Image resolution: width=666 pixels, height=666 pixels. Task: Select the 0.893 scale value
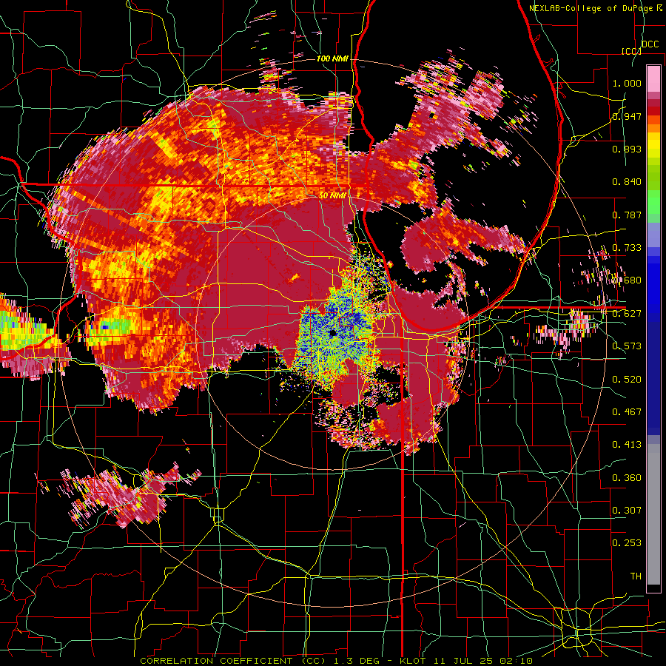point(627,149)
